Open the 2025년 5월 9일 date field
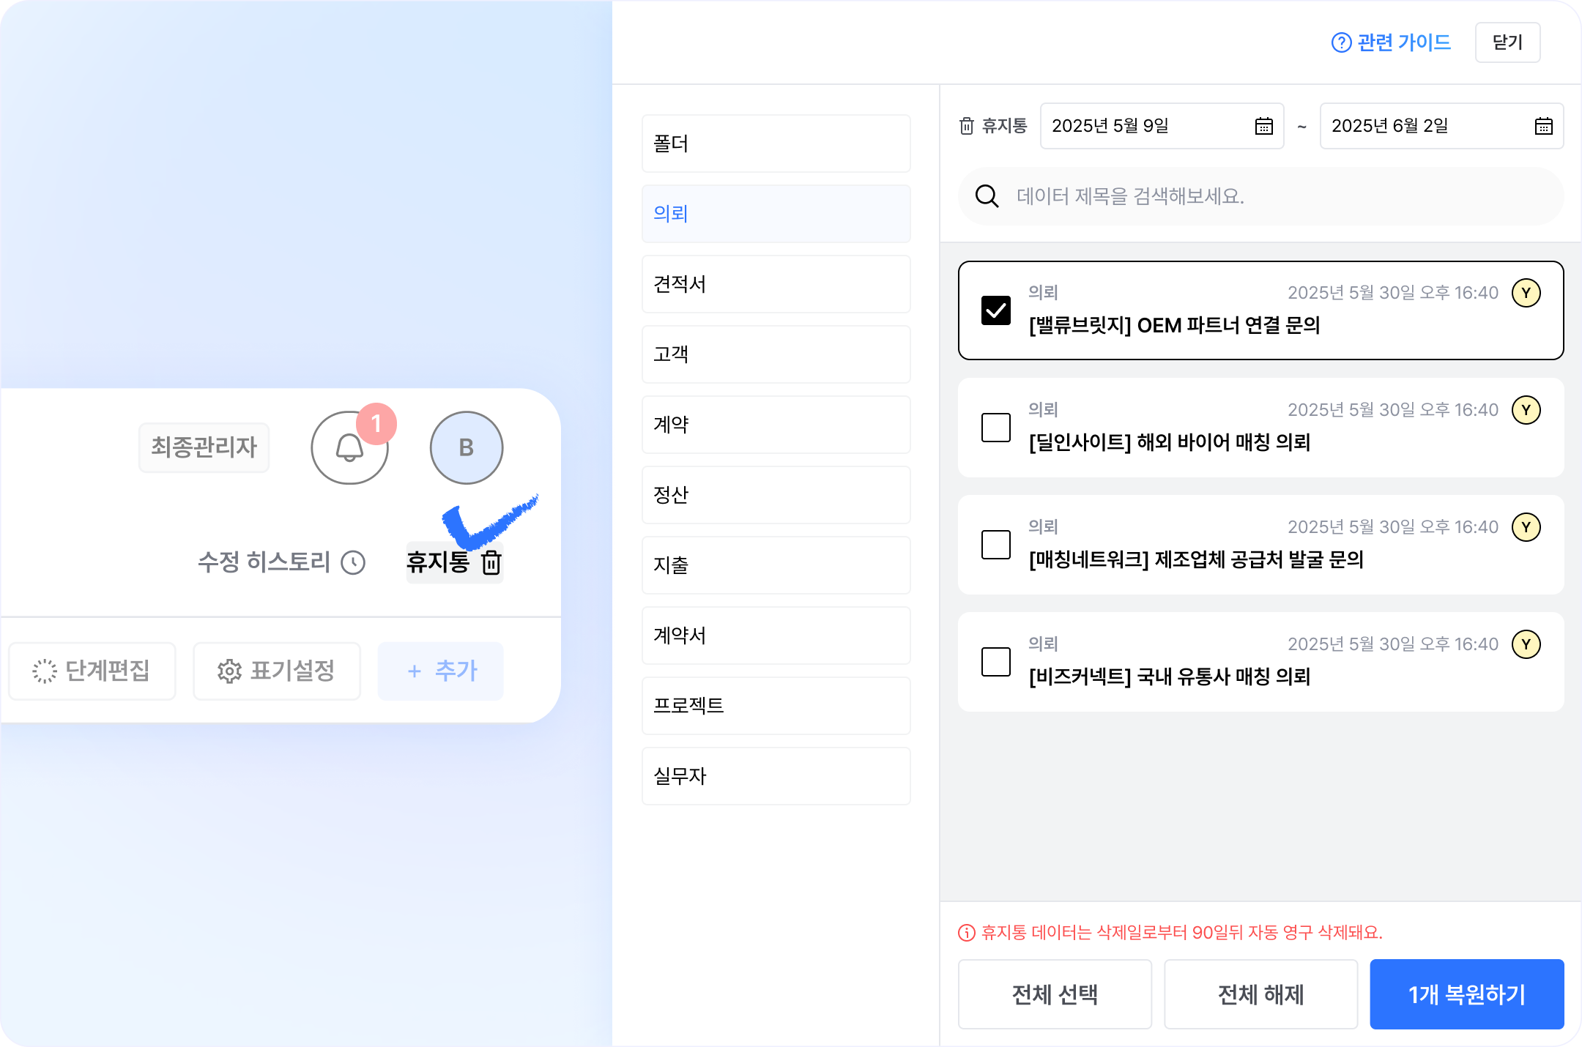The image size is (1582, 1047). (x=1162, y=126)
